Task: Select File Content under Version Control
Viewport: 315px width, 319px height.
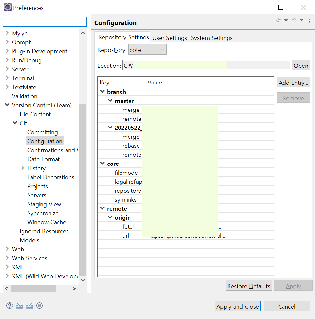Action: pos(35,114)
